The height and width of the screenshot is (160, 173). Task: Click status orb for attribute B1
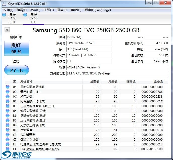coord(8,101)
